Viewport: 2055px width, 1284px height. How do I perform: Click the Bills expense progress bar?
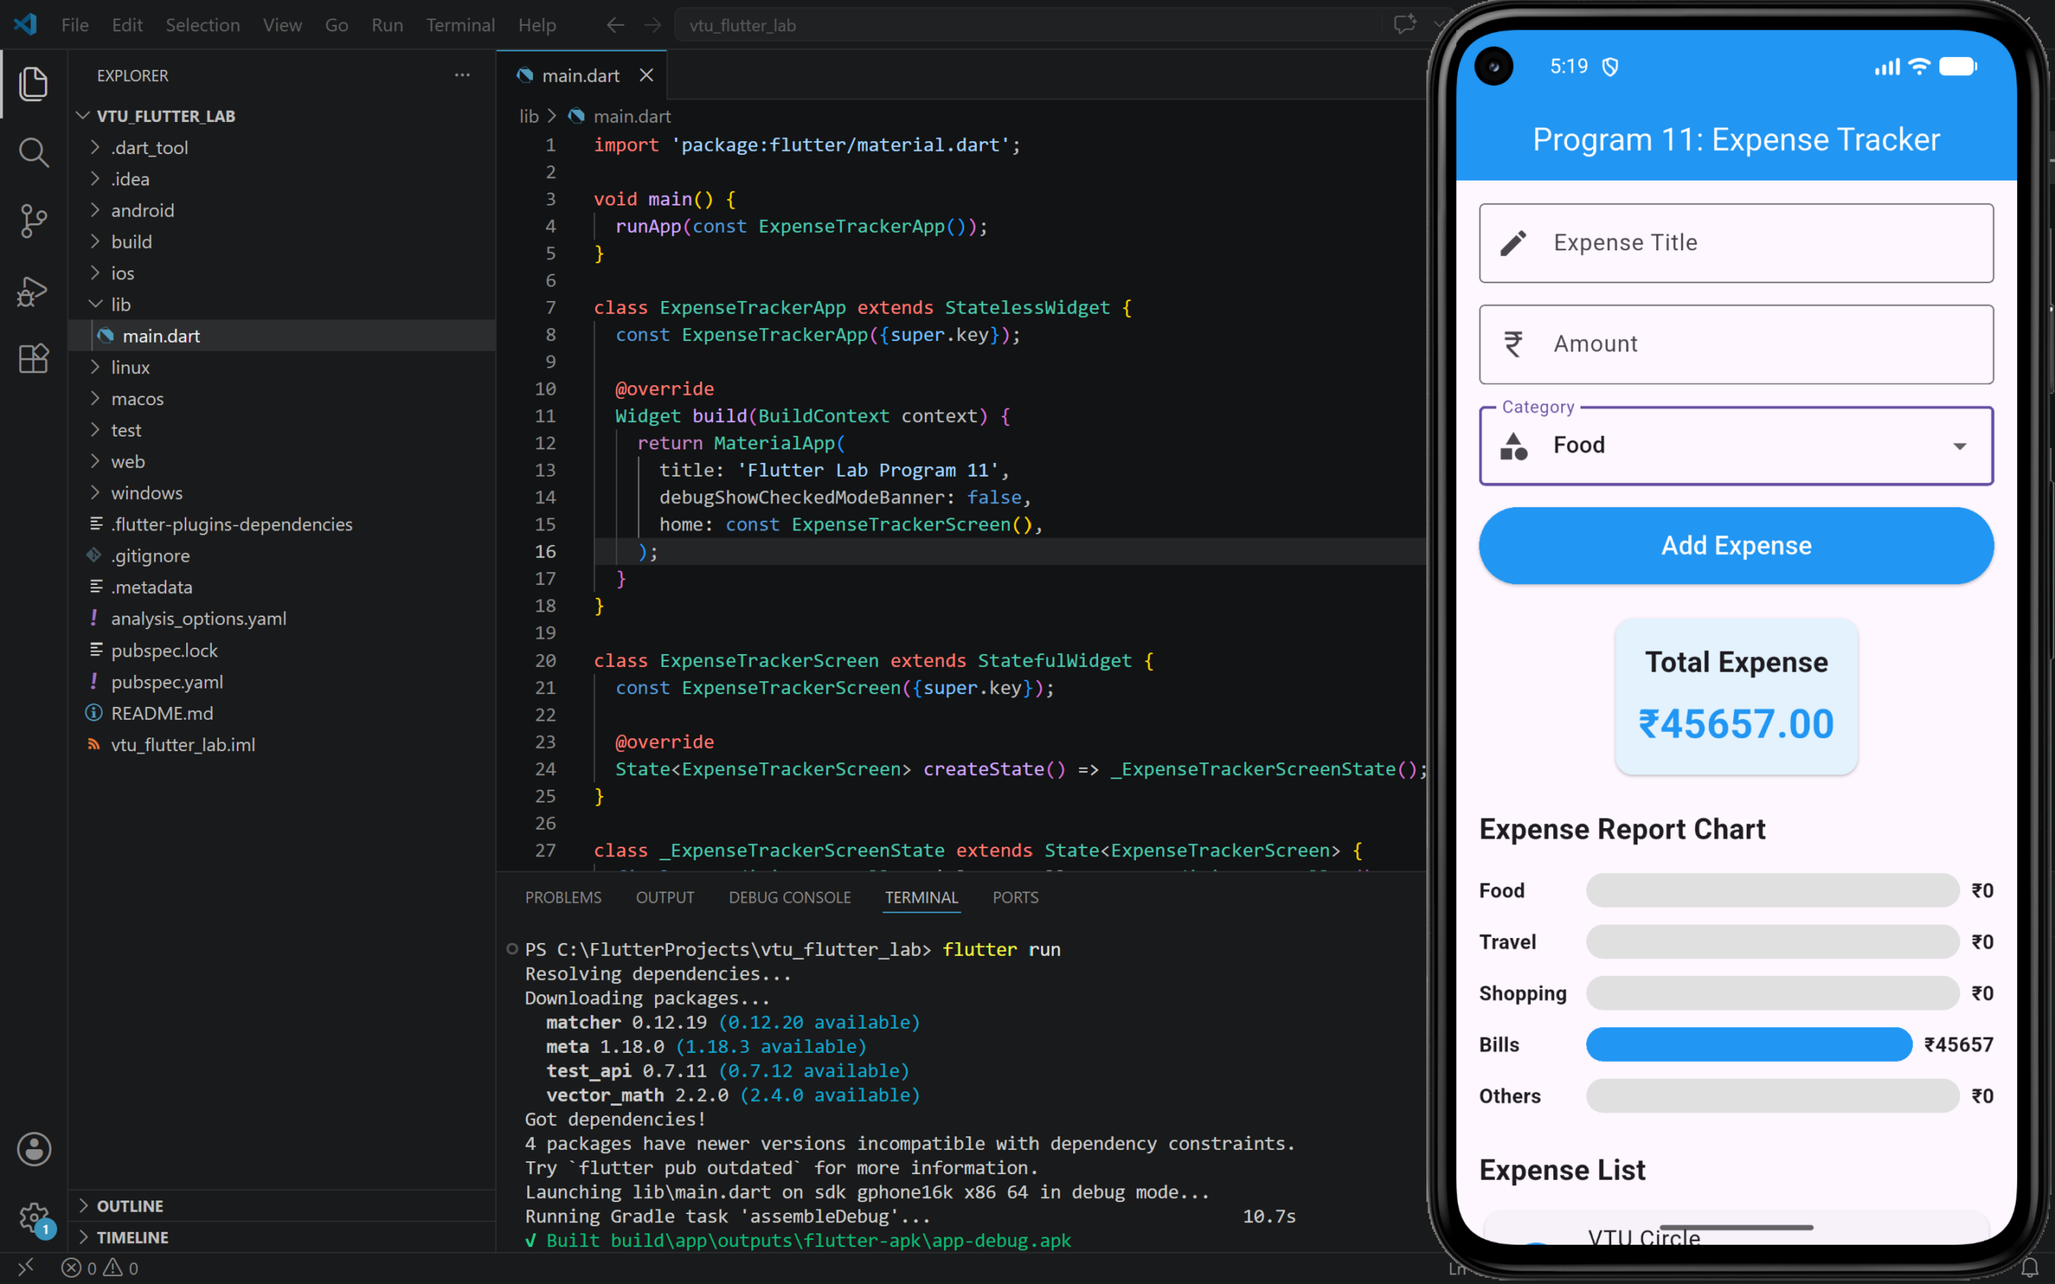pos(1748,1045)
